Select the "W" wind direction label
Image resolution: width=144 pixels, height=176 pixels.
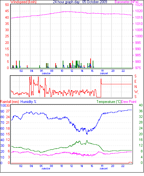point(136,92)
